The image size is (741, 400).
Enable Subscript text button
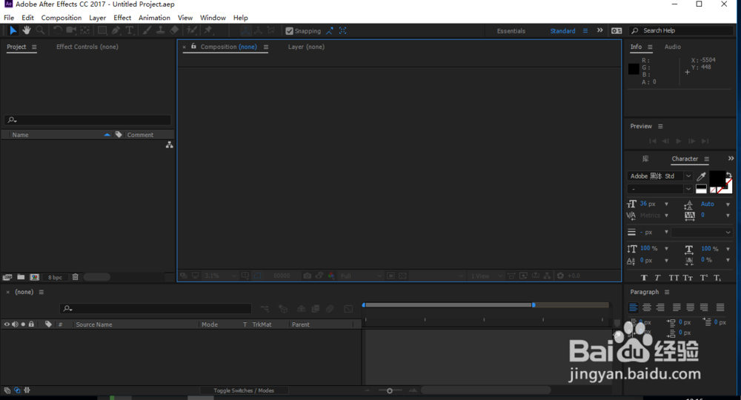click(x=717, y=279)
